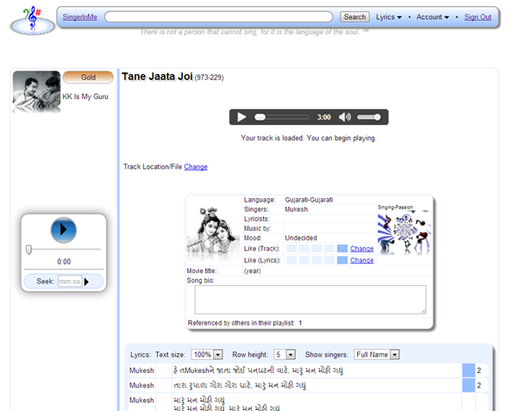This screenshot has height=411, width=507.
Task: Adjust the audio player volume slider
Action: (x=369, y=117)
